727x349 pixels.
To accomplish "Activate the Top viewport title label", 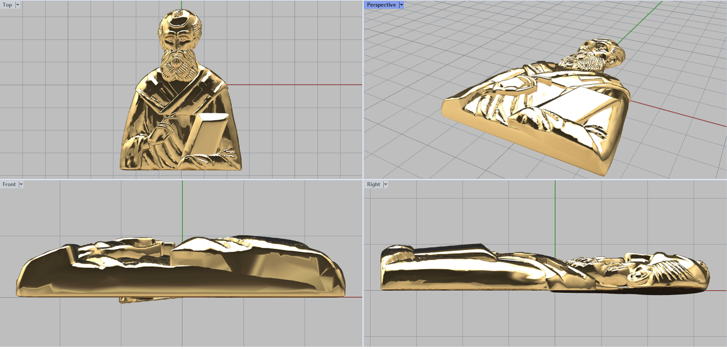I will click(7, 5).
